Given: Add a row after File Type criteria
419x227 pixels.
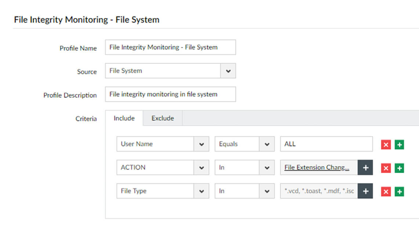Looking at the screenshot, I should pos(399,191).
